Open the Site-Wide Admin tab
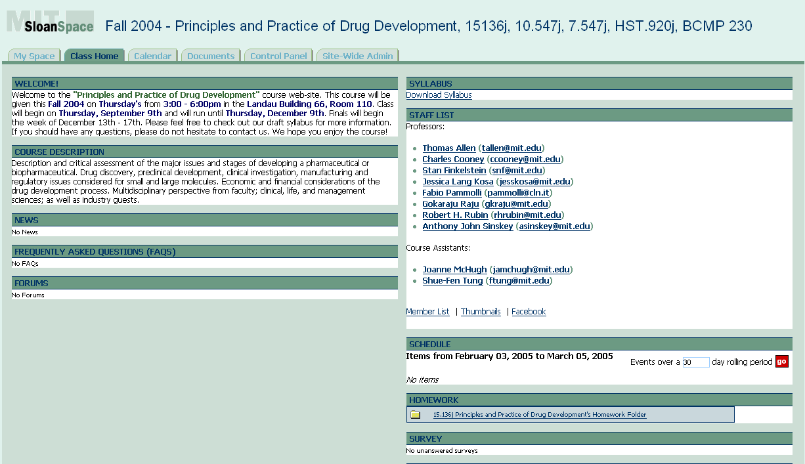Screen dimensions: 805x464 357,56
